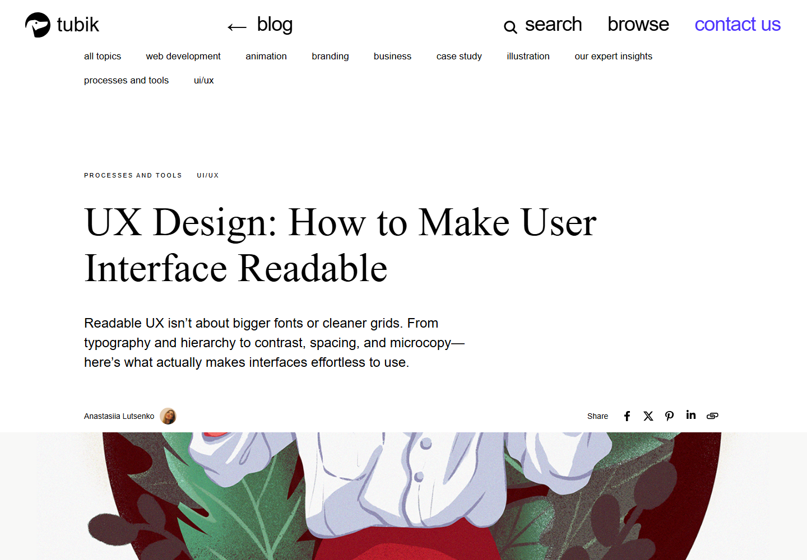
Task: Share the article on X
Action: pos(648,416)
